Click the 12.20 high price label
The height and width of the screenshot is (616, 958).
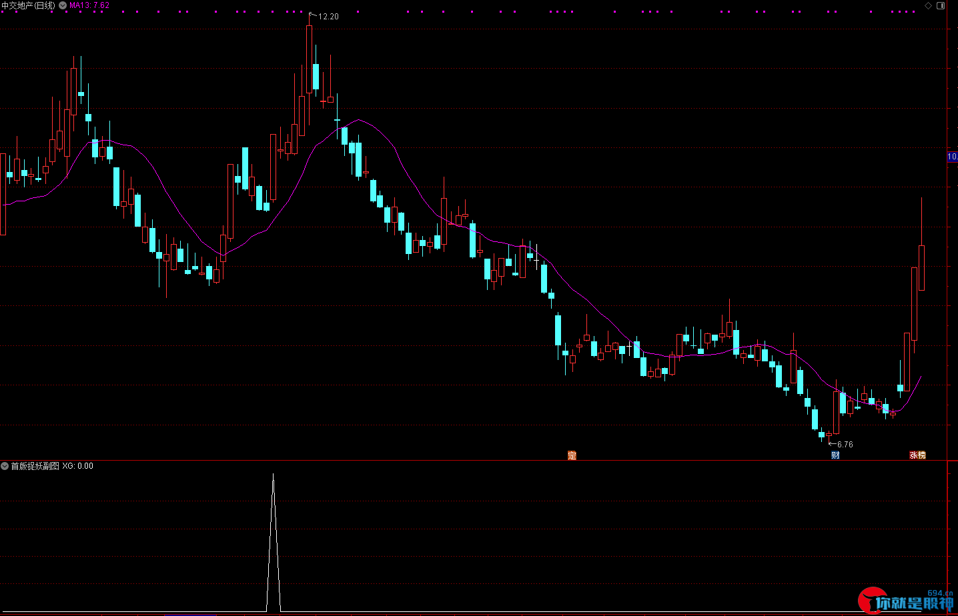pyautogui.click(x=328, y=17)
